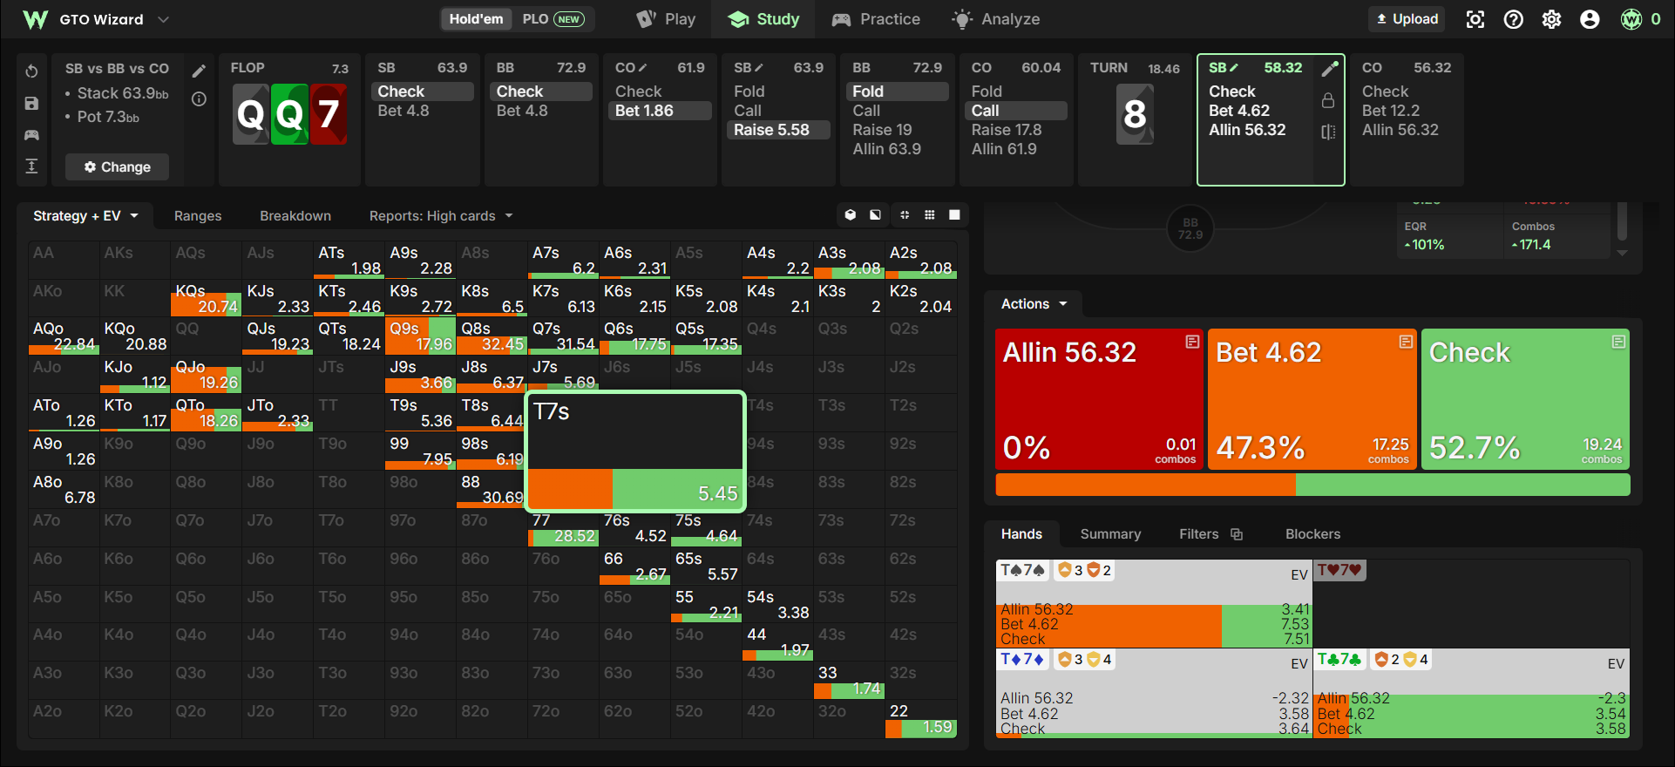Open the user account profile icon
1675x767 pixels.
point(1590,19)
